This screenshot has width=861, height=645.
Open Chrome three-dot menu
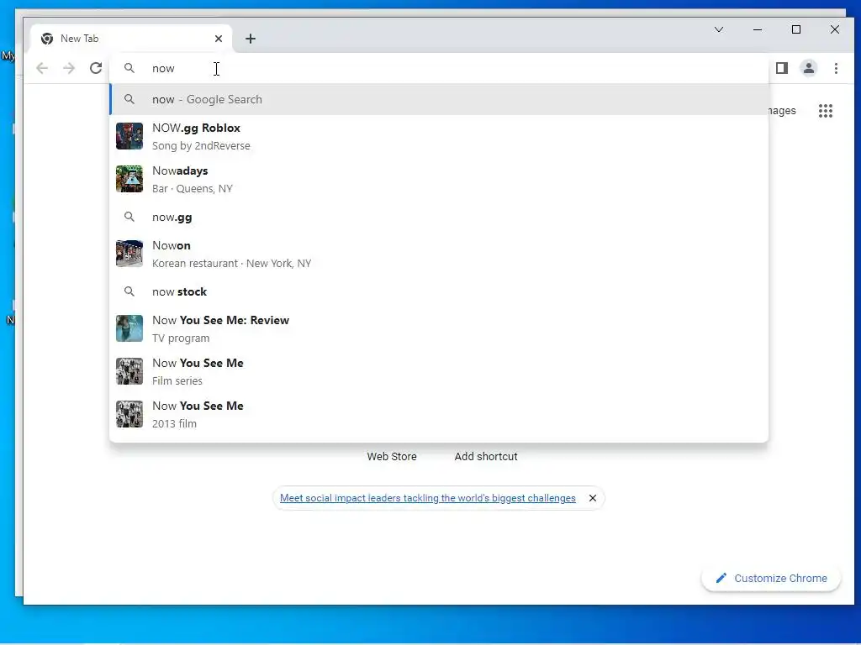click(836, 68)
